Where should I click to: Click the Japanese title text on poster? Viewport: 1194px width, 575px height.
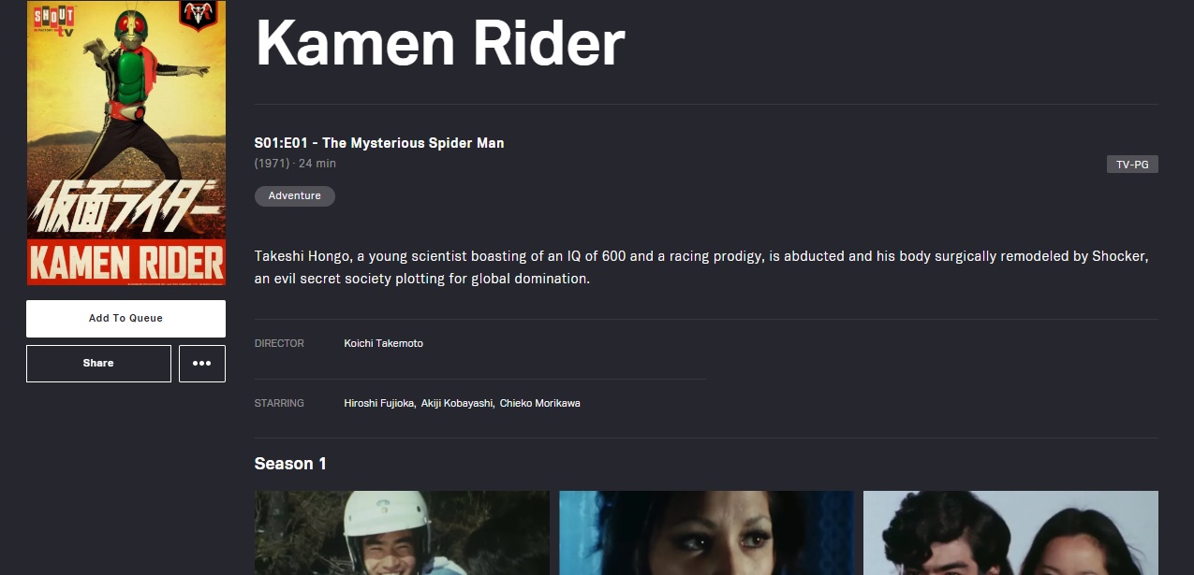click(125, 207)
